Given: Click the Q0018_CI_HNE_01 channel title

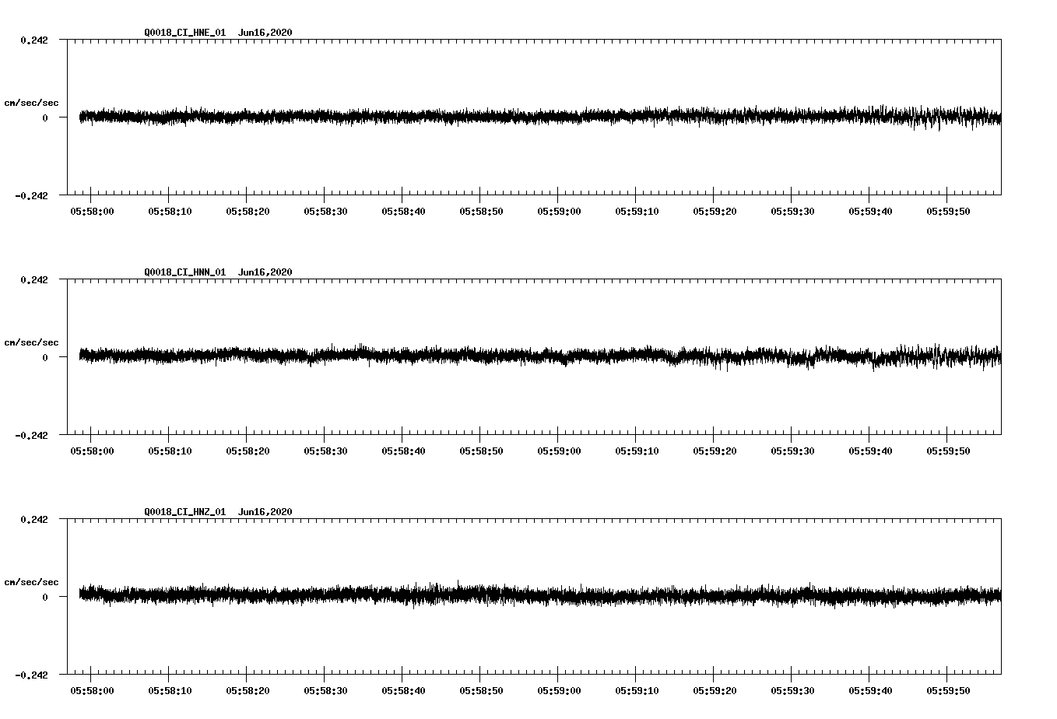Looking at the screenshot, I should point(185,33).
